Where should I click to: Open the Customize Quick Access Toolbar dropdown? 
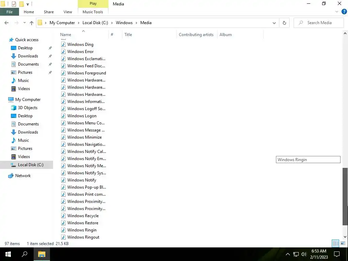[28, 4]
